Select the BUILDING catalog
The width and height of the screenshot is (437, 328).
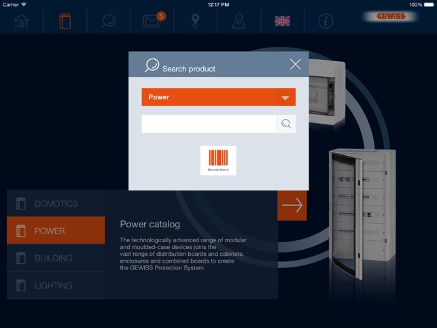coord(56,258)
